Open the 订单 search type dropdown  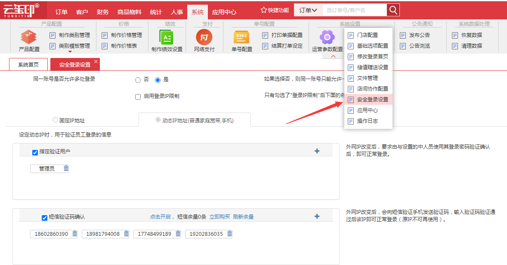click(x=308, y=10)
